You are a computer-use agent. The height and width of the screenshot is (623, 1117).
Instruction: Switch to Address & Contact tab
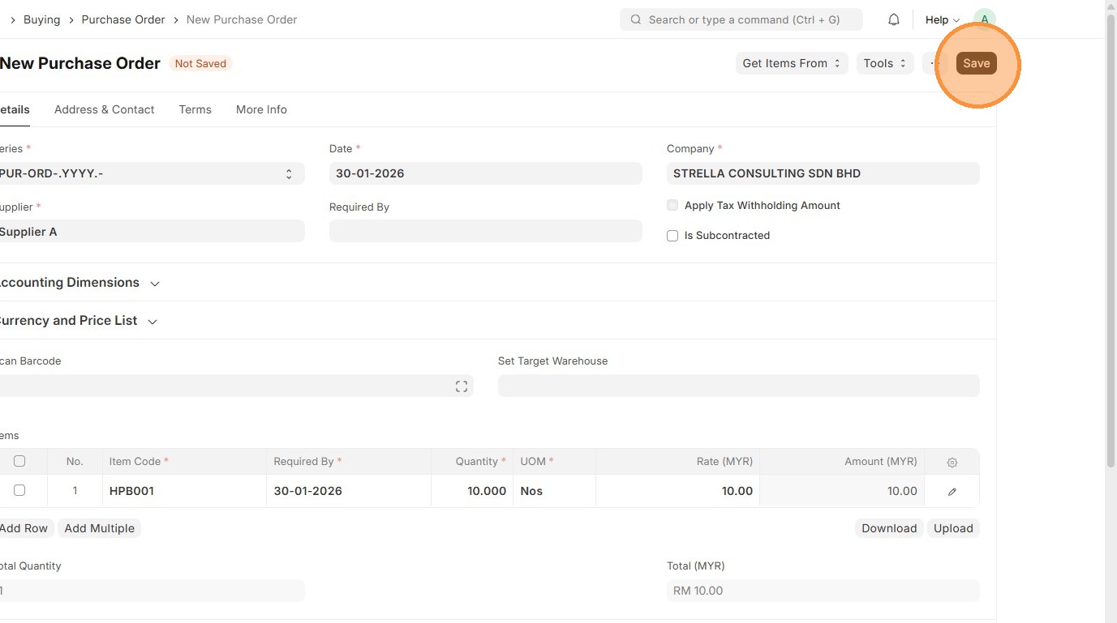(x=104, y=109)
